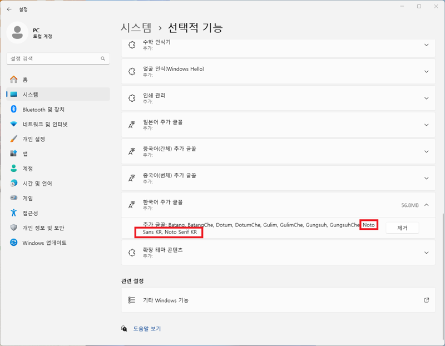445x346 pixels.
Task: Go back using the arrow in title bar
Action: click(9, 9)
